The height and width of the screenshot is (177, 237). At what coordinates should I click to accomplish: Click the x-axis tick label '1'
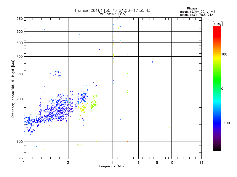point(24,163)
